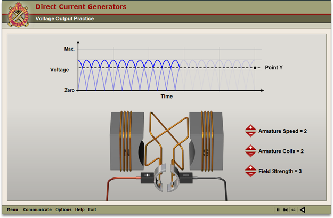
Task: Increase Armature Speed with plus arrow
Action: [250, 127]
